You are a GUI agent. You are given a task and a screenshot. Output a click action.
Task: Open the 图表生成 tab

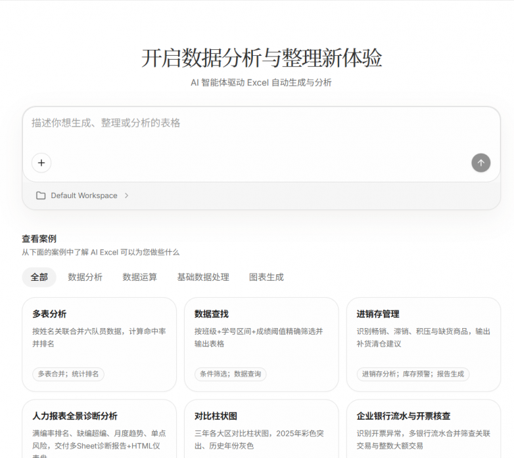click(x=266, y=278)
